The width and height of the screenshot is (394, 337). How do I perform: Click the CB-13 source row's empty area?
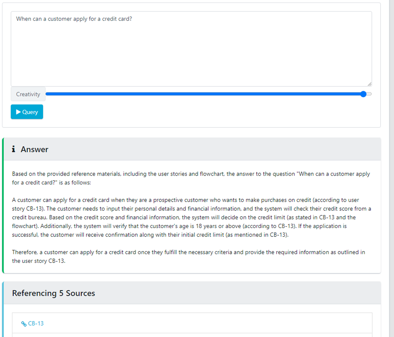[210, 324]
